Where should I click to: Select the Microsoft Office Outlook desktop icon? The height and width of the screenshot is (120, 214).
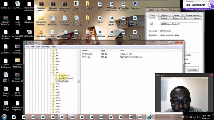click(76, 35)
